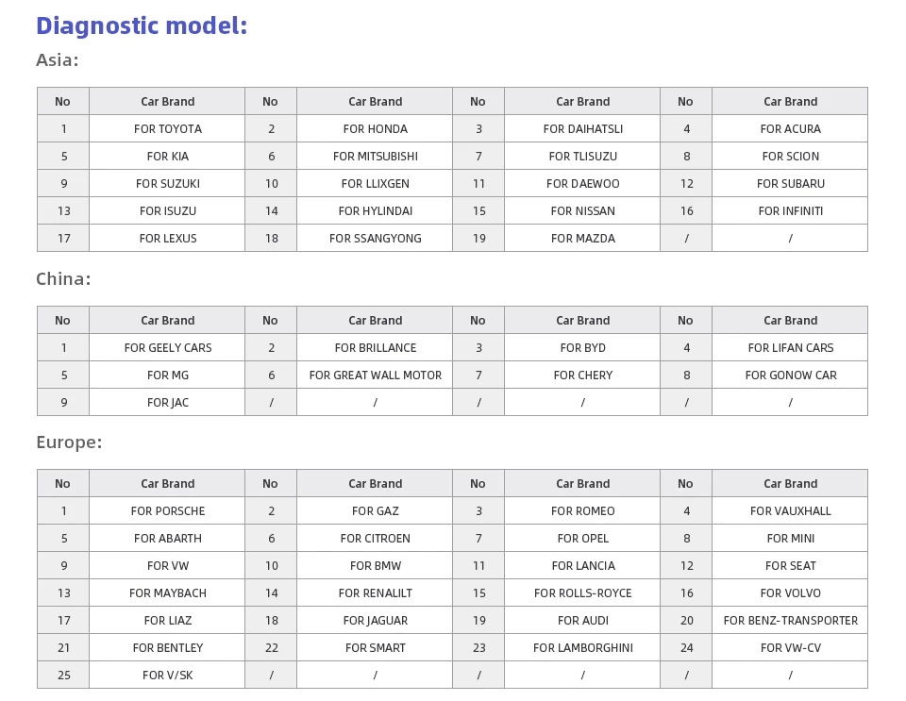906x701 pixels.
Task: Click the Europe section label
Action: (x=69, y=442)
